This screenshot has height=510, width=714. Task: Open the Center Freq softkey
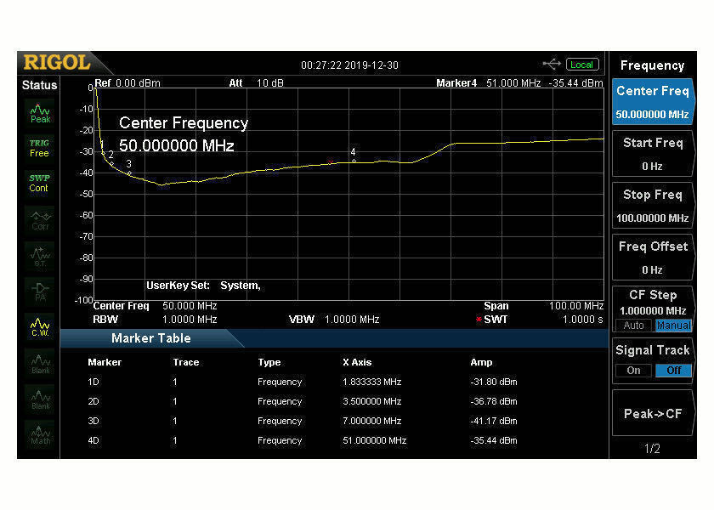[653, 102]
